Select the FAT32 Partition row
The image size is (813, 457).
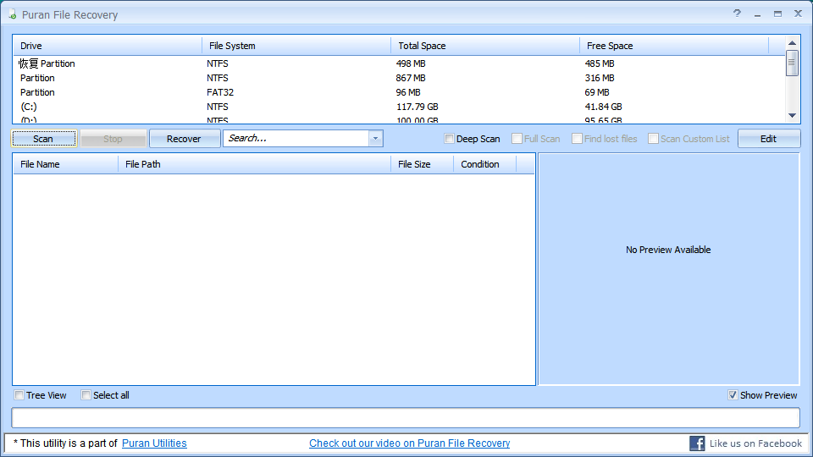click(399, 92)
